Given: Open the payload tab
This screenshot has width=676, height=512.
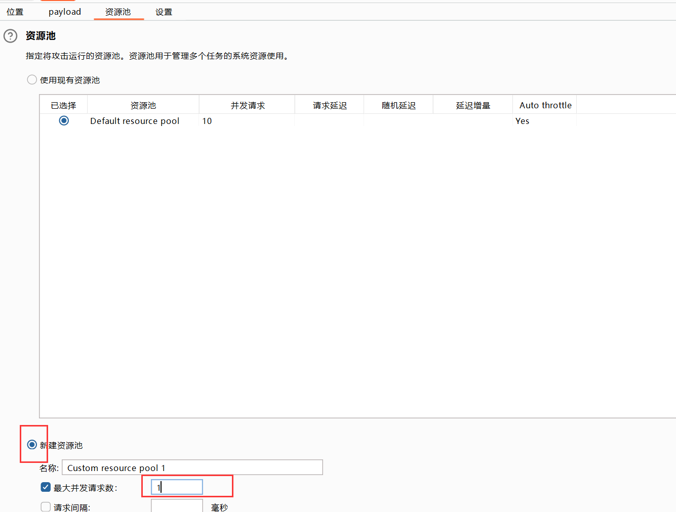Looking at the screenshot, I should point(65,12).
